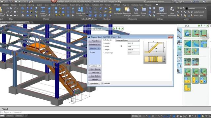This screenshot has width=211, height=118.
Task: Click the Update now! button
Action: click(94, 83)
